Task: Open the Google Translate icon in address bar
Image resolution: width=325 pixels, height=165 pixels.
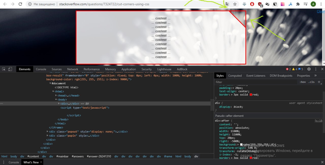Action: [227, 4]
